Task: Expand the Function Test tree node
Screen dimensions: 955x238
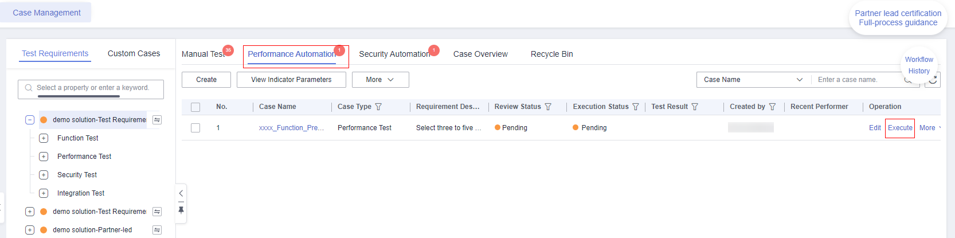Action: [x=44, y=138]
